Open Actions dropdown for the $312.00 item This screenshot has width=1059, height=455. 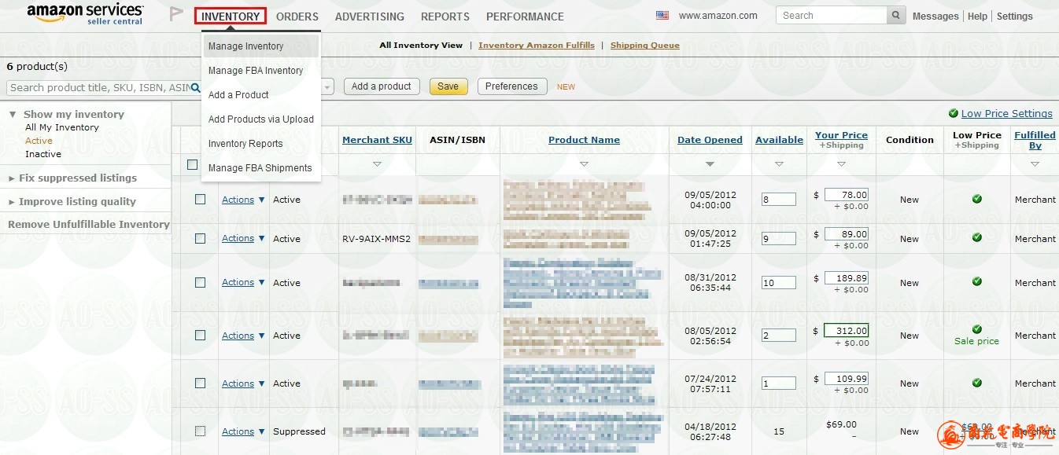(x=243, y=336)
